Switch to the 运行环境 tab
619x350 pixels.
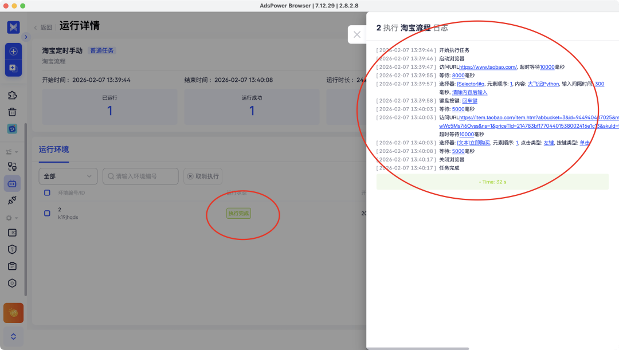(54, 150)
